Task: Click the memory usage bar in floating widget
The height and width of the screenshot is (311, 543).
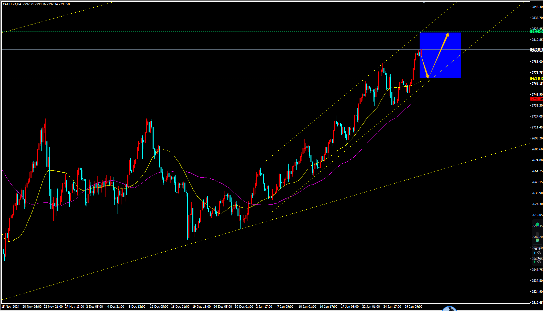Action: point(537,237)
